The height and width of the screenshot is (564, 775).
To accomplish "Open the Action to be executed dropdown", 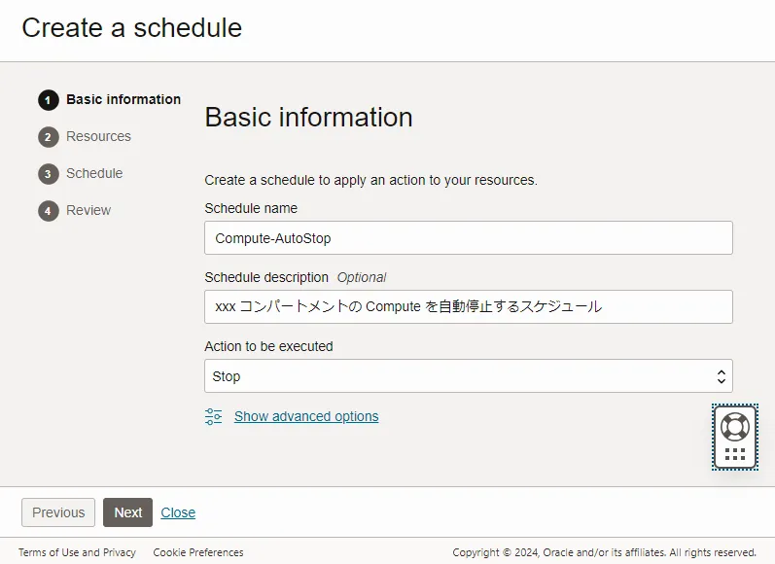I will coord(469,376).
